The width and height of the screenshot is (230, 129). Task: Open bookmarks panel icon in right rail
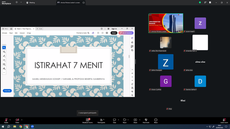point(132,46)
